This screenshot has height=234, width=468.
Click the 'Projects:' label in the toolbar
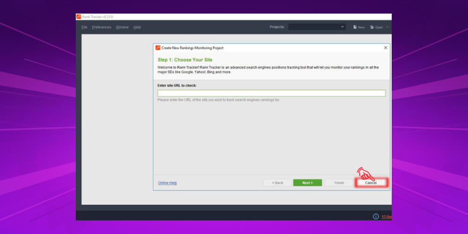click(x=277, y=27)
